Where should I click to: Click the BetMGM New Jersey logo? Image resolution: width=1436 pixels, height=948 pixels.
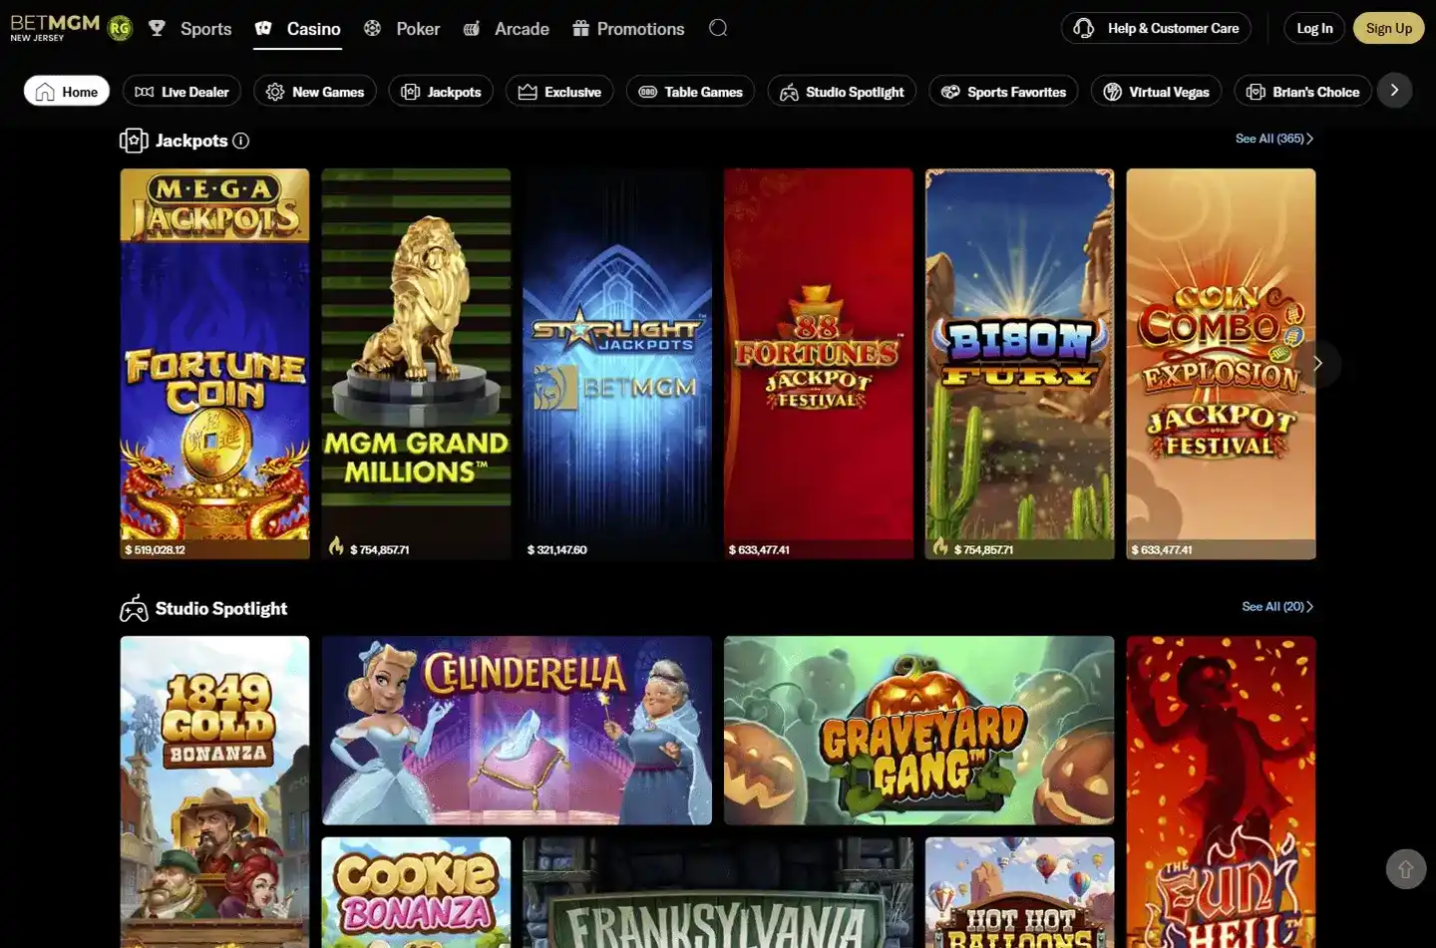pos(55,28)
